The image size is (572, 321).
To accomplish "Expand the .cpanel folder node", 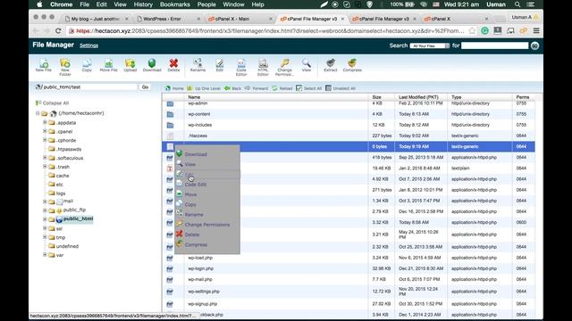I will click(45, 131).
